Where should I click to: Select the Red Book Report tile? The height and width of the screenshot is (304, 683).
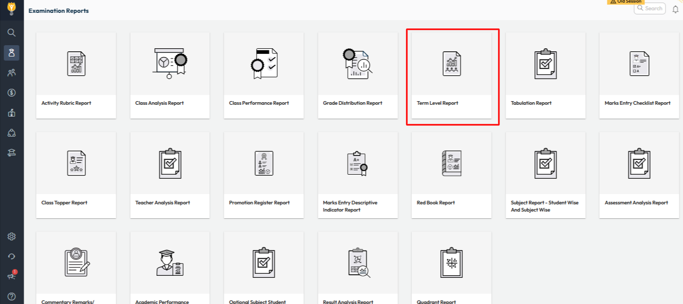click(452, 175)
